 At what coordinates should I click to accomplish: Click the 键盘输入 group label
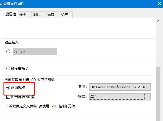[x=12, y=42]
